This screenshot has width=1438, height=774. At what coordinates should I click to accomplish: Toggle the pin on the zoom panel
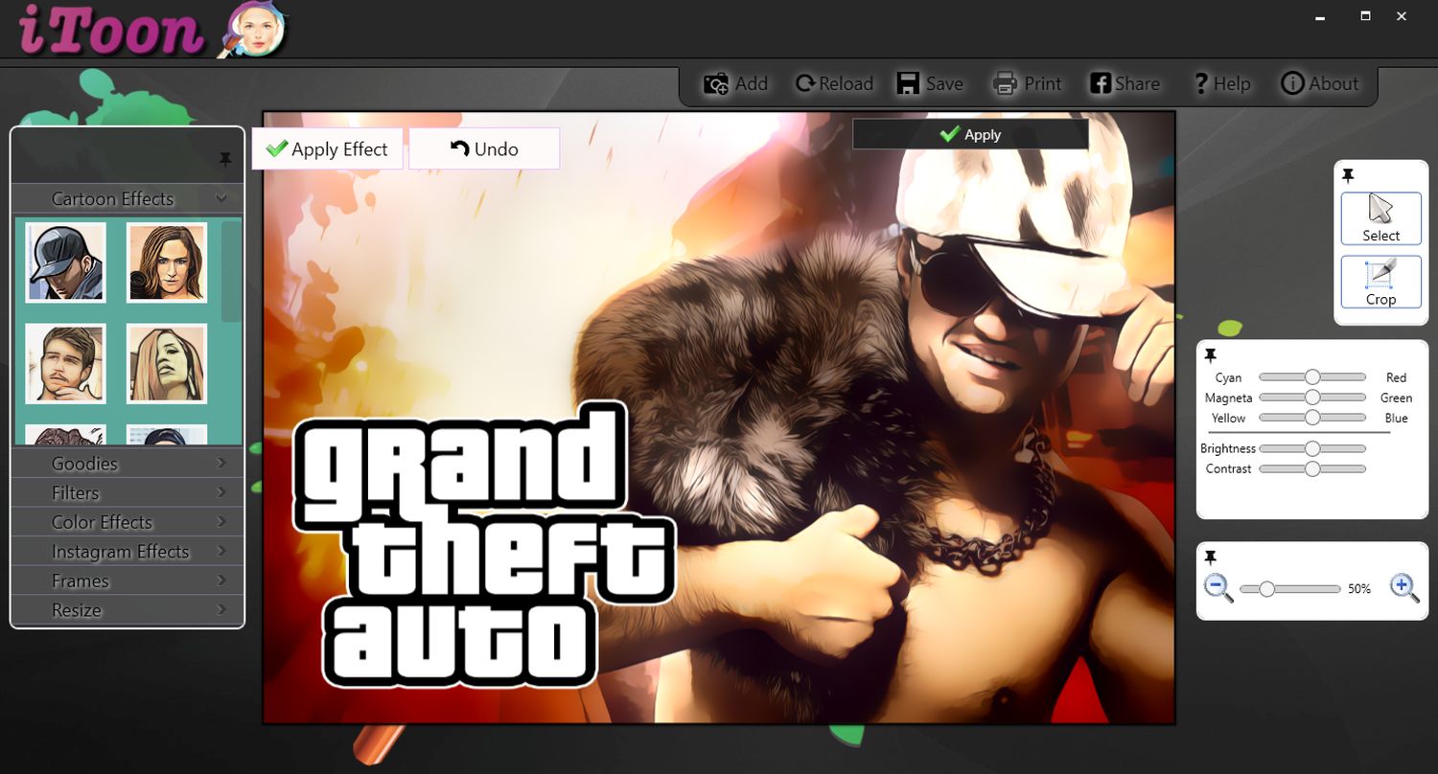(x=1211, y=557)
